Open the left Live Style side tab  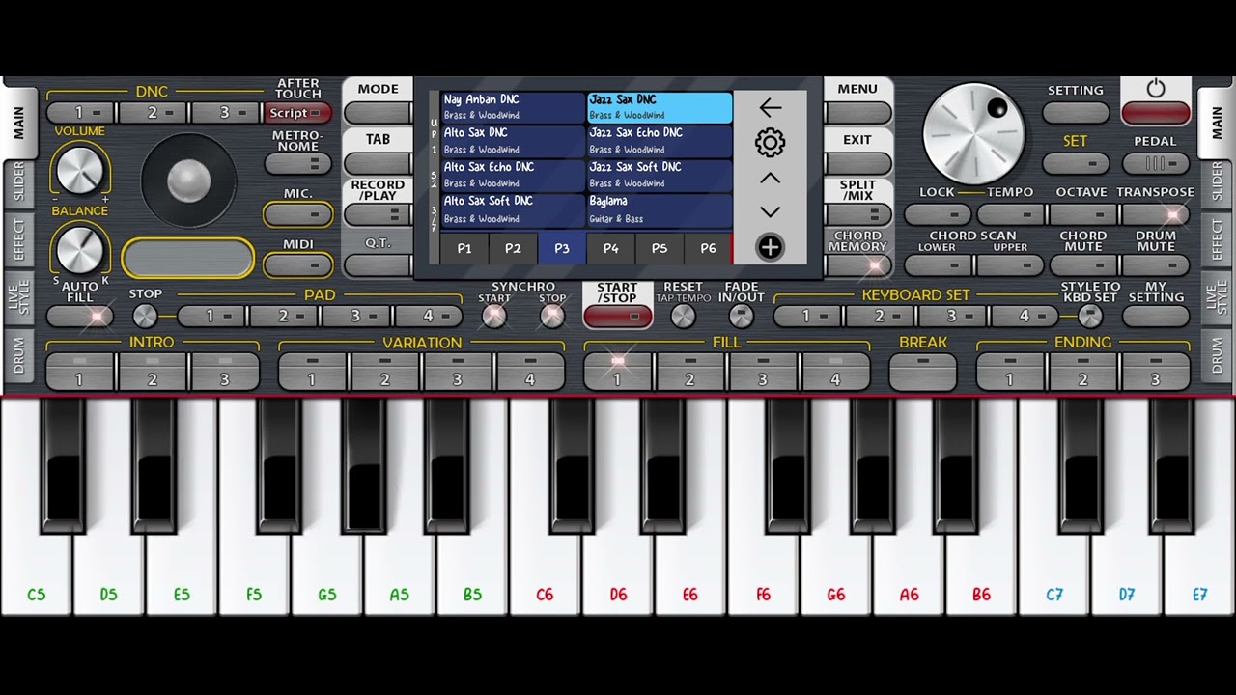tap(19, 296)
